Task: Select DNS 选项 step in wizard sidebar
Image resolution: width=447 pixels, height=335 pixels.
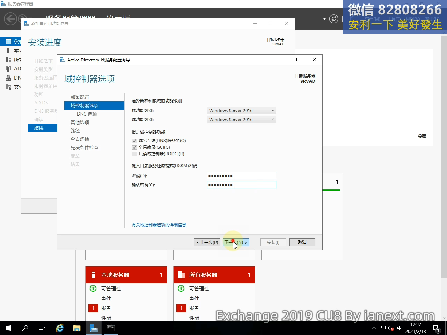Action: tap(87, 114)
